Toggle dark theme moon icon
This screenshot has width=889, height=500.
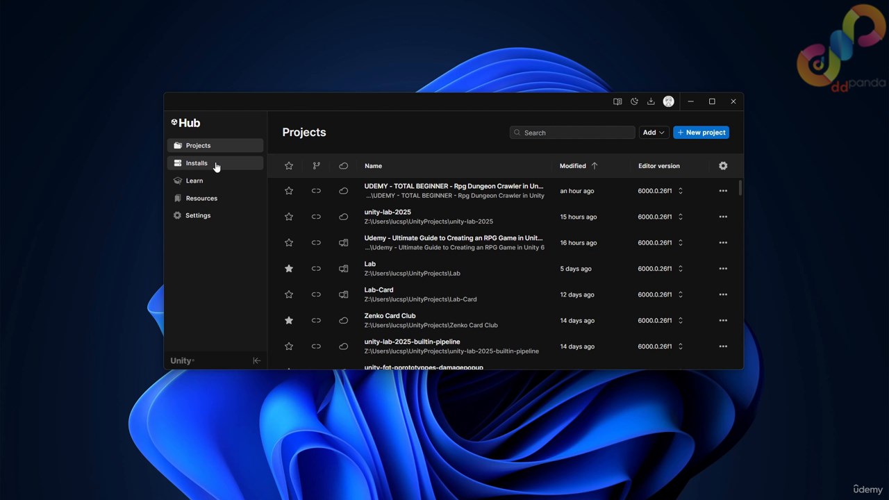pyautogui.click(x=634, y=101)
